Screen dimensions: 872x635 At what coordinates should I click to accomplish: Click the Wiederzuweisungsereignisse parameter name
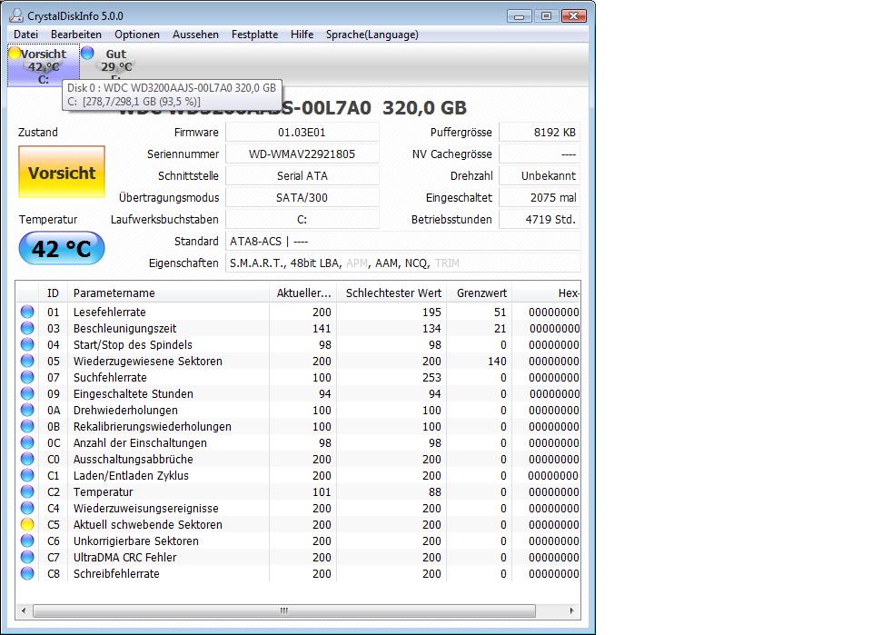(x=145, y=508)
